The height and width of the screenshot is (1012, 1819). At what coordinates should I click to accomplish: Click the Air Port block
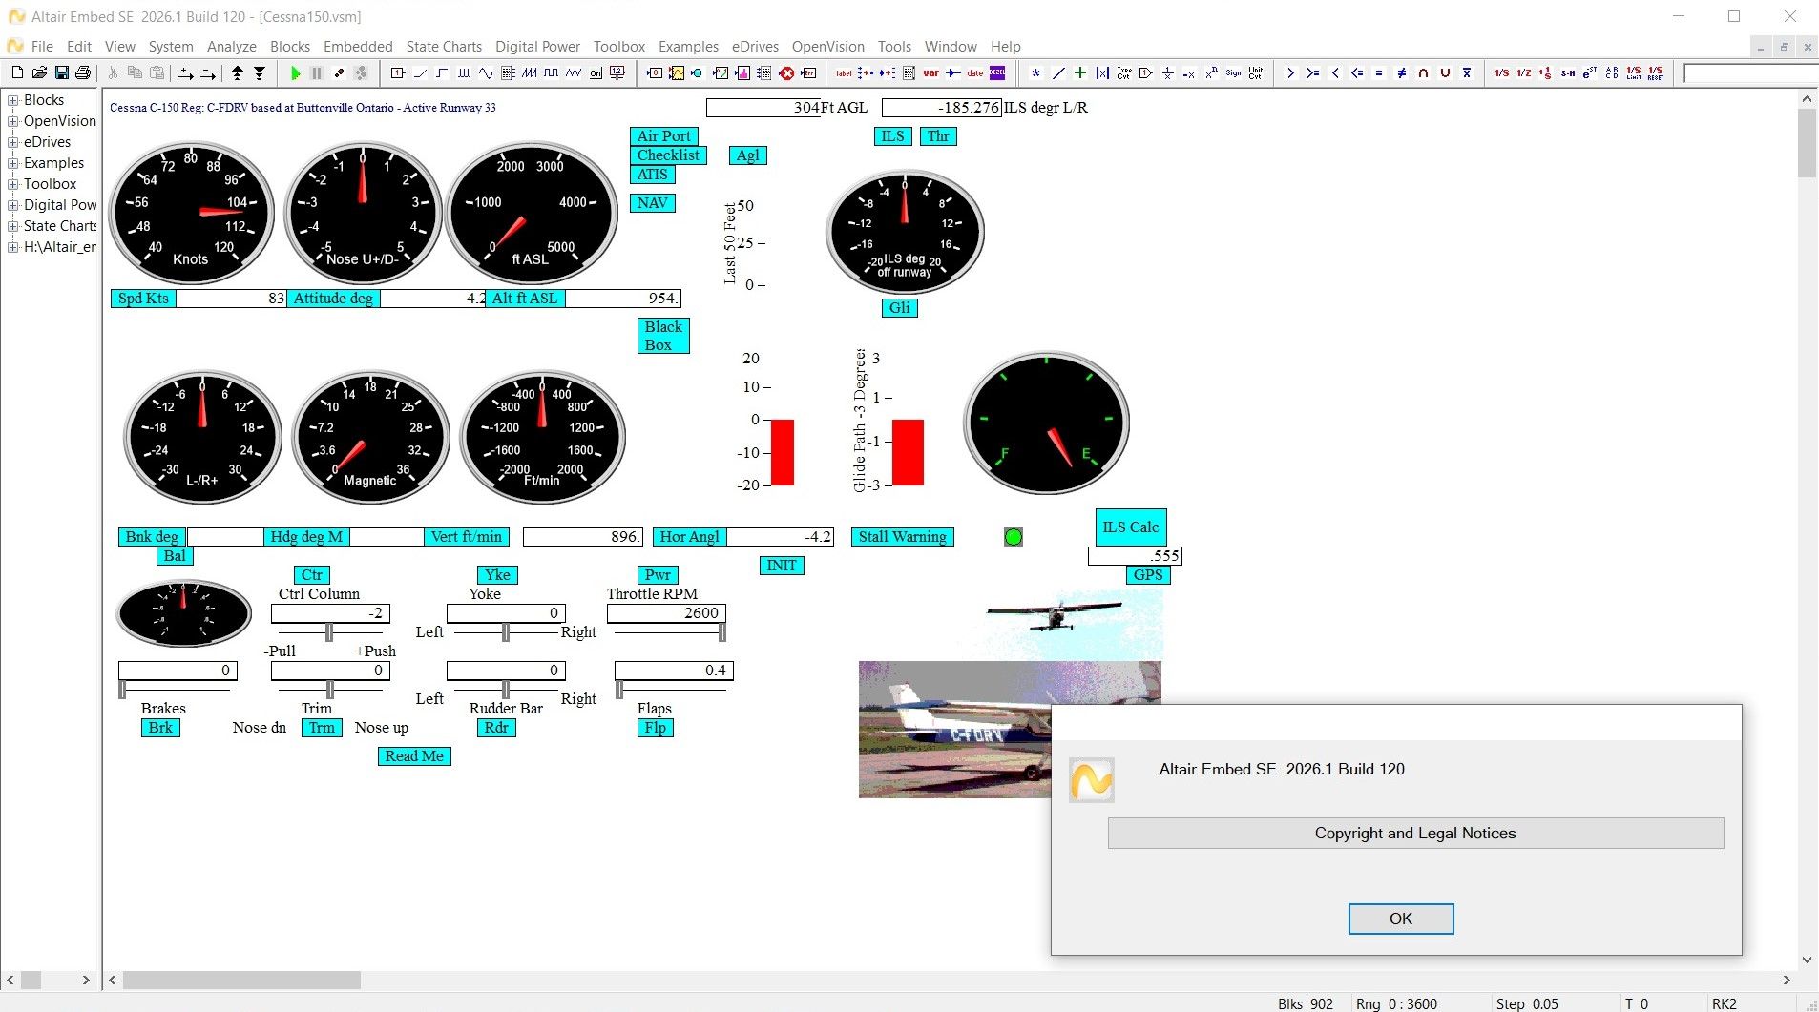664,135
